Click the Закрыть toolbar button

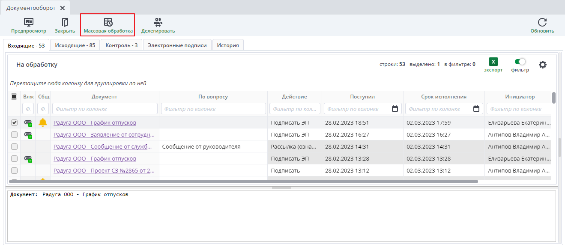click(65, 26)
